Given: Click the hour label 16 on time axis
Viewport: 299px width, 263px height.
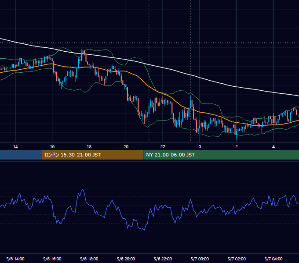Looking at the screenshot, I should pyautogui.click(x=52, y=147).
